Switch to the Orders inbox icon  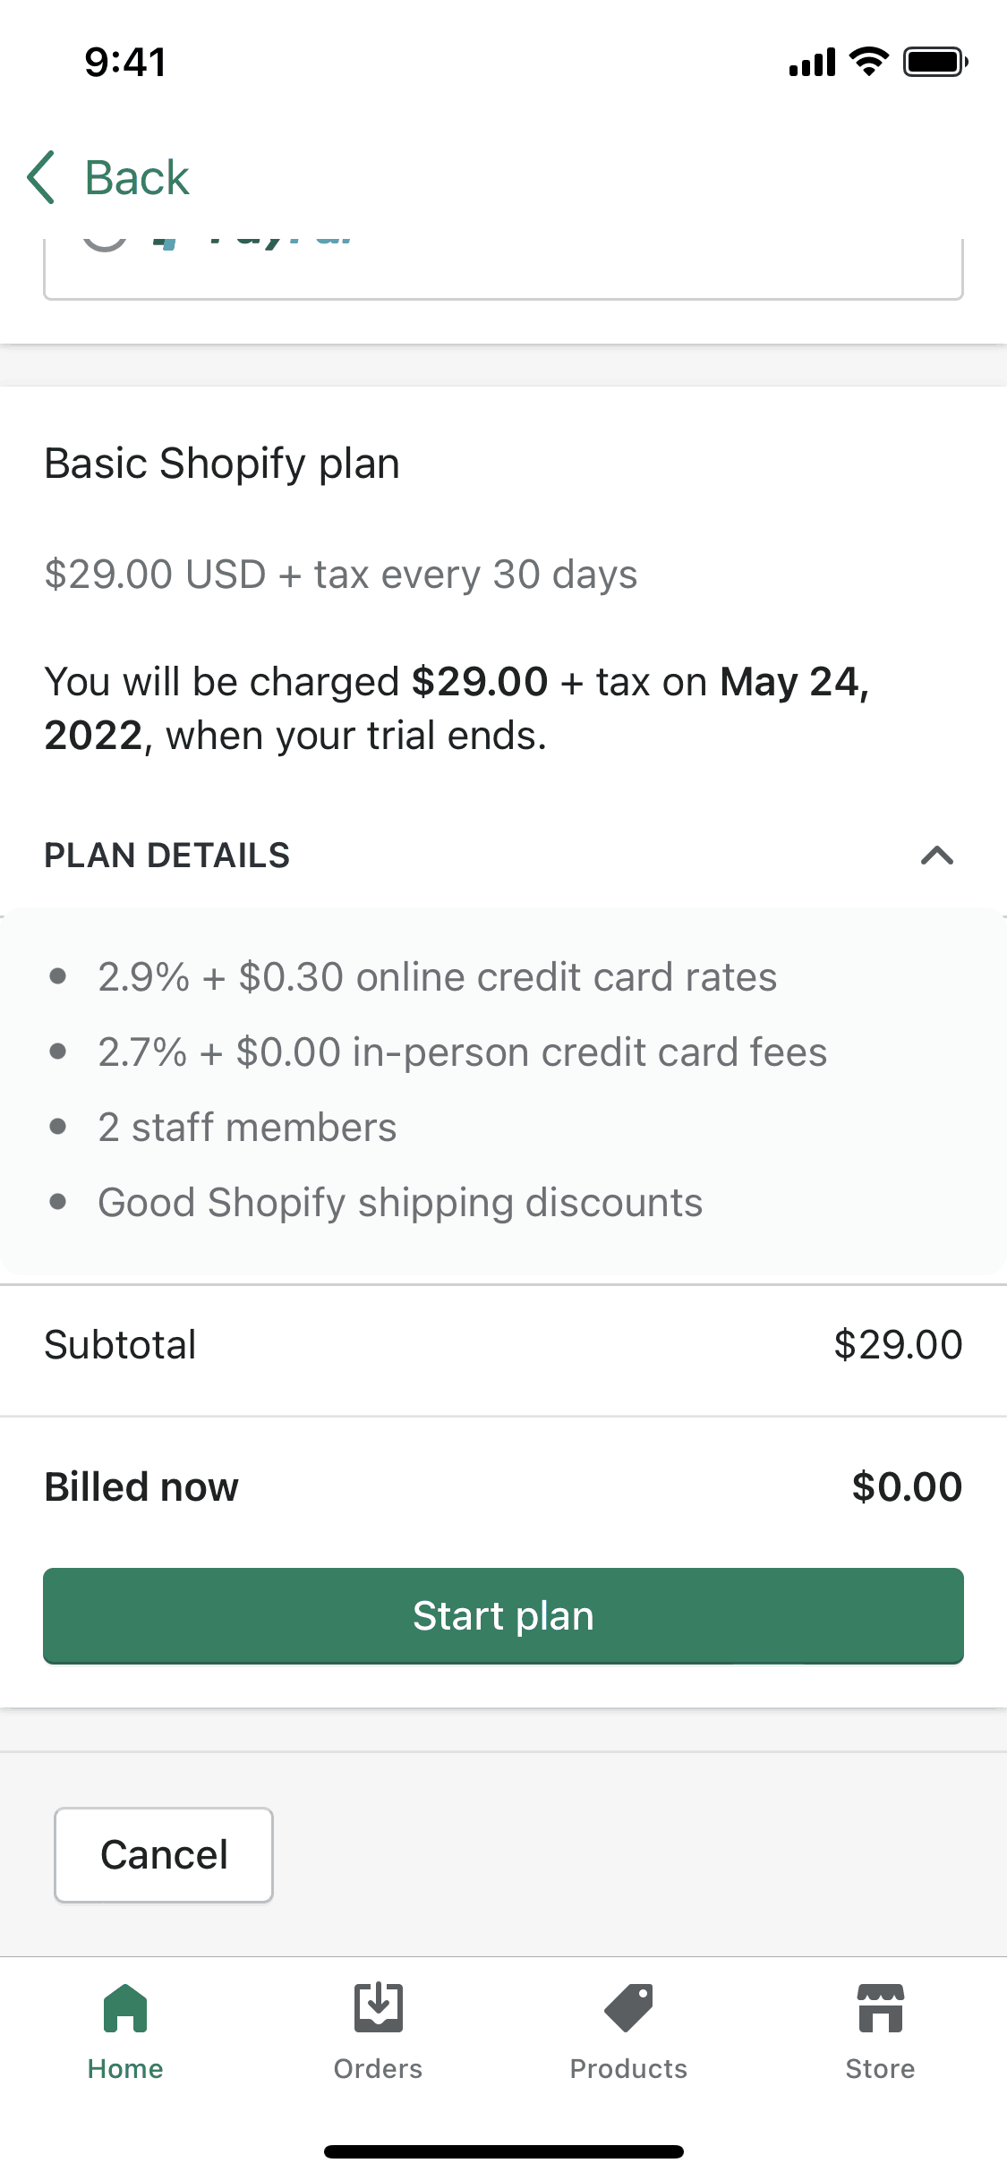(378, 2008)
